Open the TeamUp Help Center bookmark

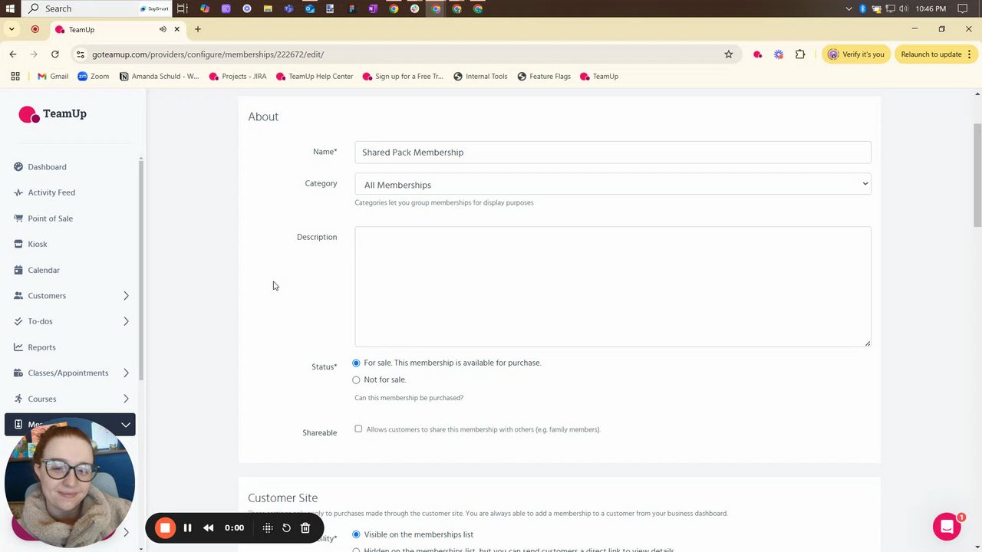click(x=315, y=76)
